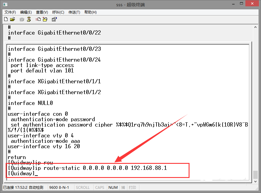This screenshot has width=261, height=193.
Task: Click the New connection toolbar icon
Action: tap(6, 19)
